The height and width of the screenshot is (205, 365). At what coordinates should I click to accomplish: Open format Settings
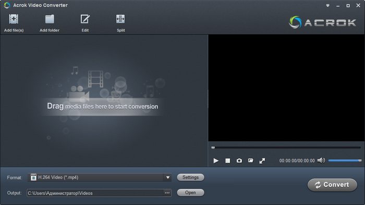(x=190, y=177)
